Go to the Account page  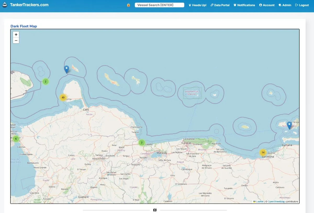pyautogui.click(x=267, y=5)
